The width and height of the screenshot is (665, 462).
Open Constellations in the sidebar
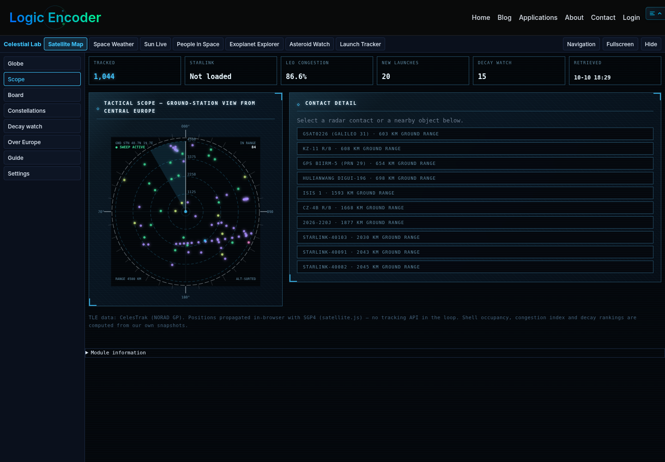coord(42,110)
